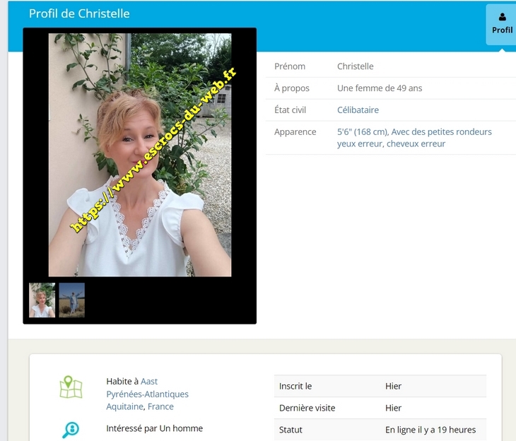Viewport: 516px width, 441px height.
Task: Open the Célibataire link
Action: 358,110
